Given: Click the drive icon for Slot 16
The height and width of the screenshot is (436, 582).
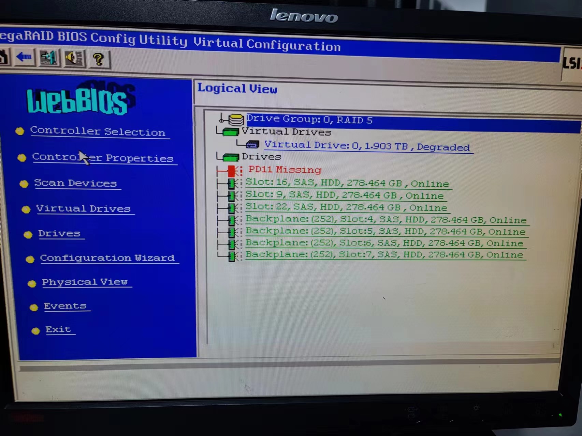Looking at the screenshot, I should pos(233,184).
